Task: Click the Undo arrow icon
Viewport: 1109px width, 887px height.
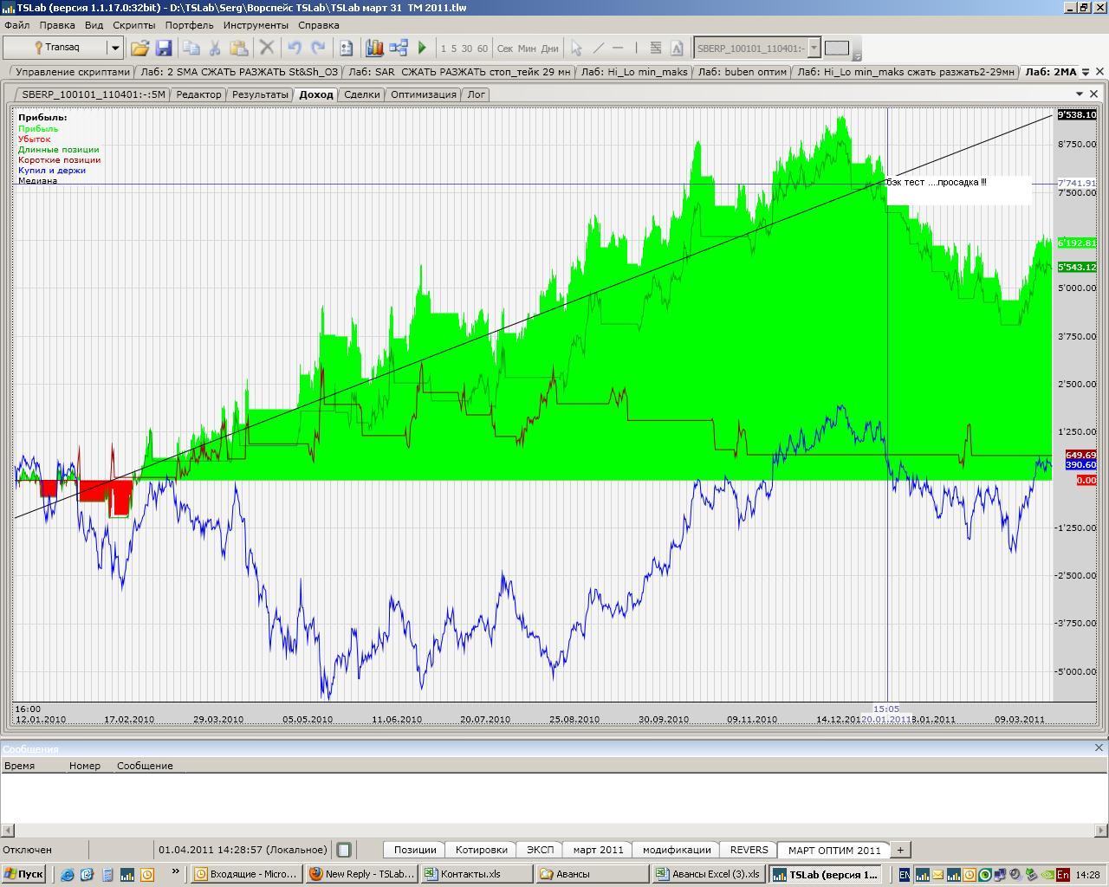Action: (x=295, y=49)
